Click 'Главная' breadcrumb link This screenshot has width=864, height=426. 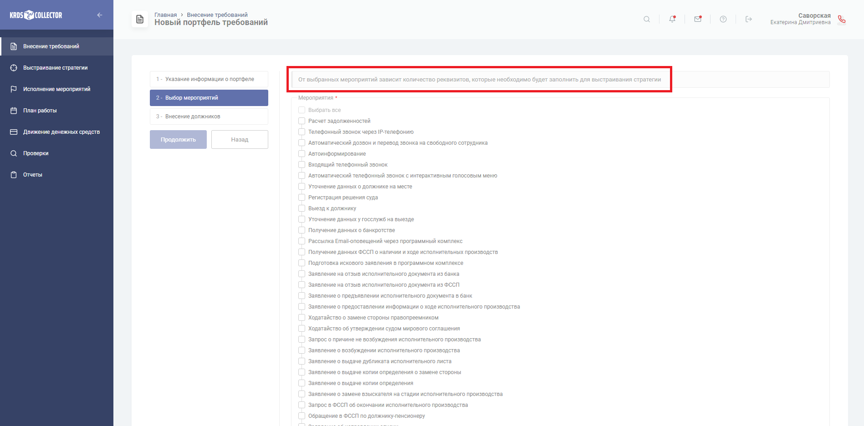pos(165,15)
